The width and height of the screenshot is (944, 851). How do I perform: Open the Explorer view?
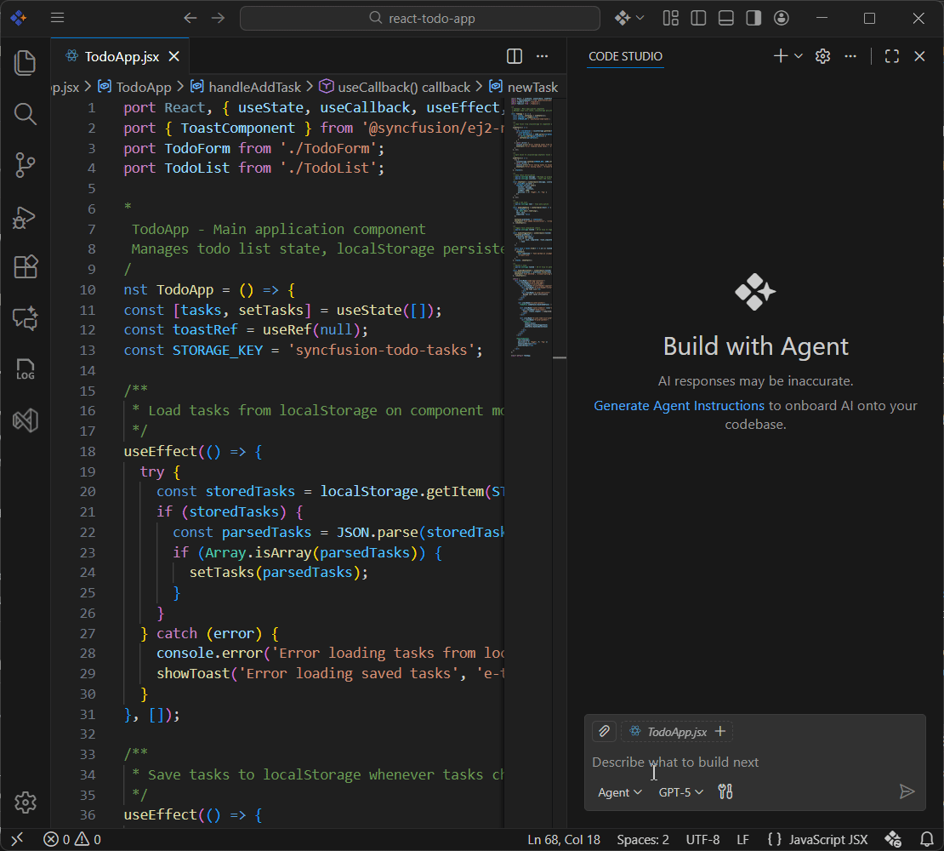[x=25, y=62]
